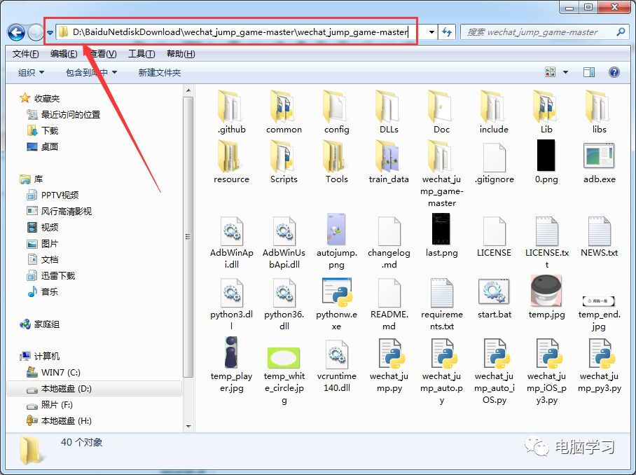The height and width of the screenshot is (475, 636).
Task: Select the pythonw.exe file icon
Action: [337, 292]
